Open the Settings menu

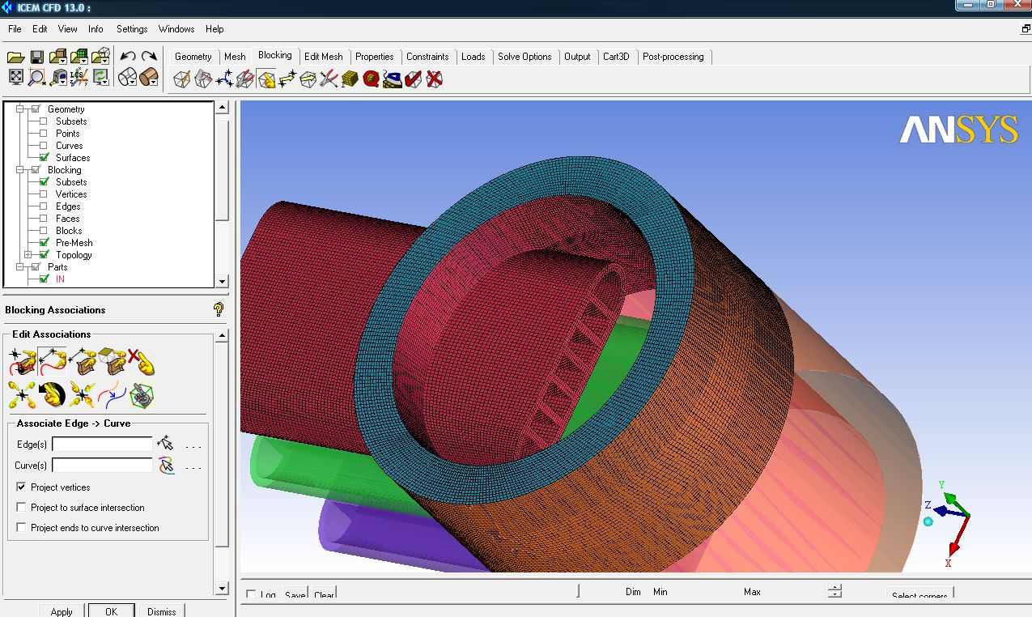pos(131,29)
